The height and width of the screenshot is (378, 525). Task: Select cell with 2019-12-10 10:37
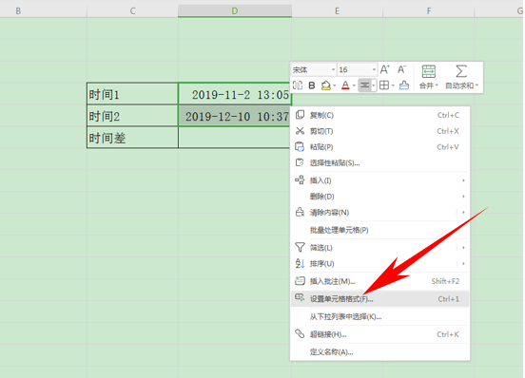click(x=235, y=116)
